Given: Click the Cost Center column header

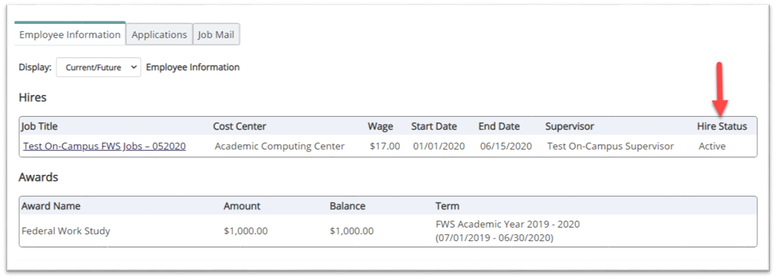Looking at the screenshot, I should 239,126.
